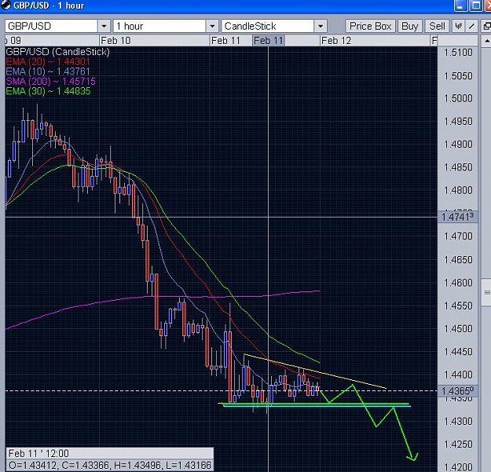Viewport: 491px width, 472px height.
Task: Click the 1.4500 price axis label
Action: pos(458,328)
